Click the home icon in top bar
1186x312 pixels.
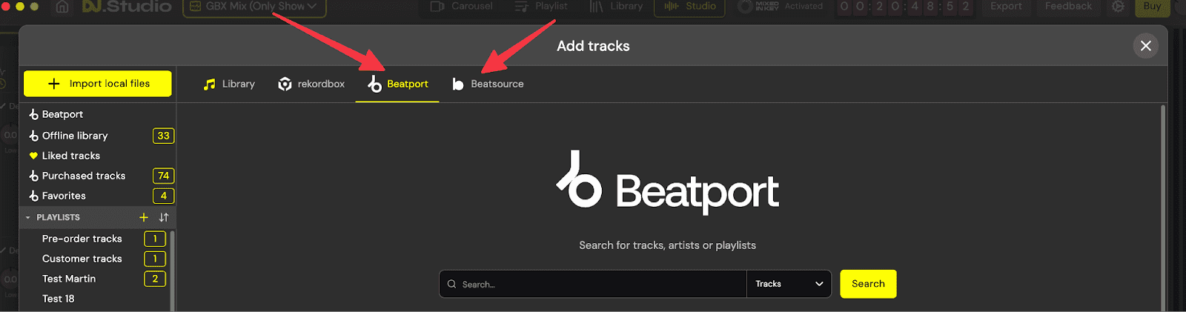pyautogui.click(x=62, y=7)
